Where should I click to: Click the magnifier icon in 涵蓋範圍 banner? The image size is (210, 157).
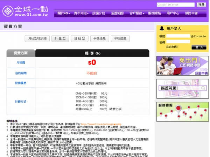[203, 88]
